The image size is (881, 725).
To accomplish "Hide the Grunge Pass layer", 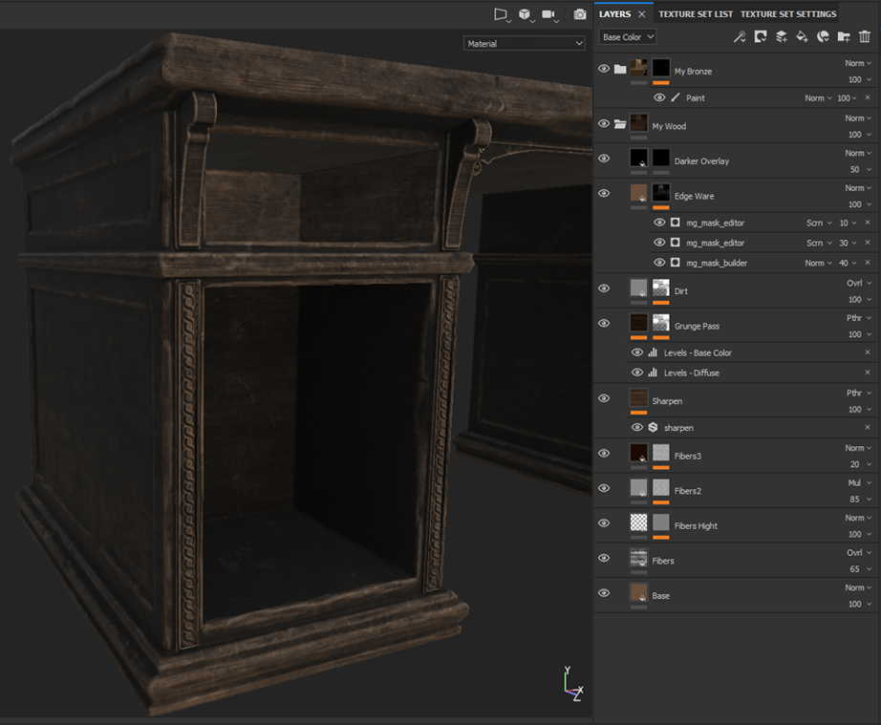I will pos(604,323).
